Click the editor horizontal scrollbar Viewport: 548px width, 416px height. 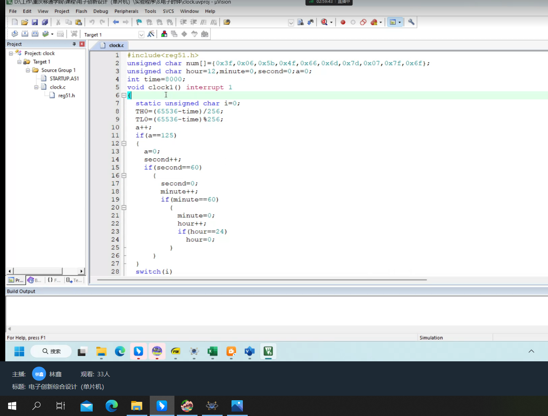point(262,279)
